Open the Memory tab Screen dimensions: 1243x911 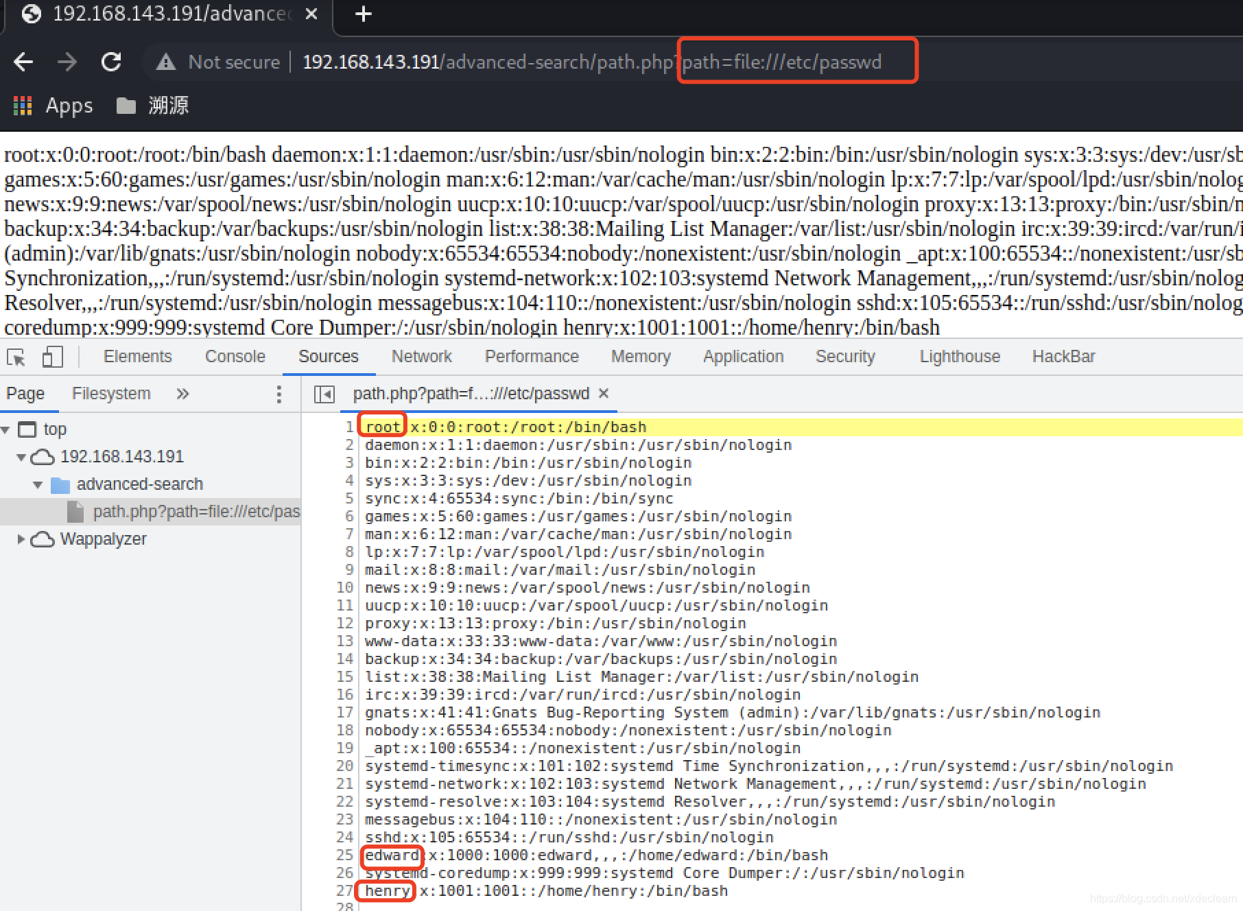pos(641,357)
